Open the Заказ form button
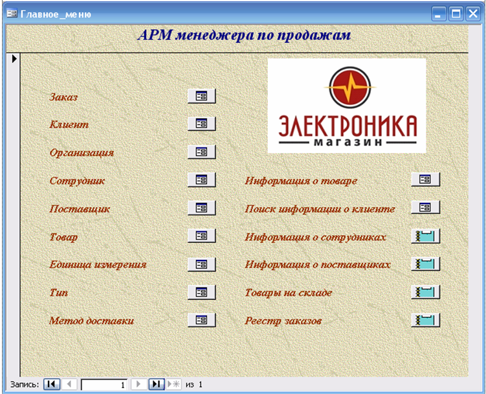Image resolution: width=486 pixels, height=394 pixels. [201, 97]
